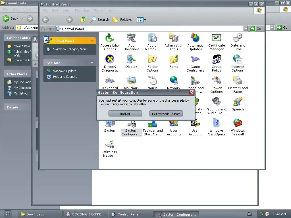Expand Control Panel address bar dropdown
Image resolution: width=291 pixels, height=218 pixels.
click(x=246, y=29)
